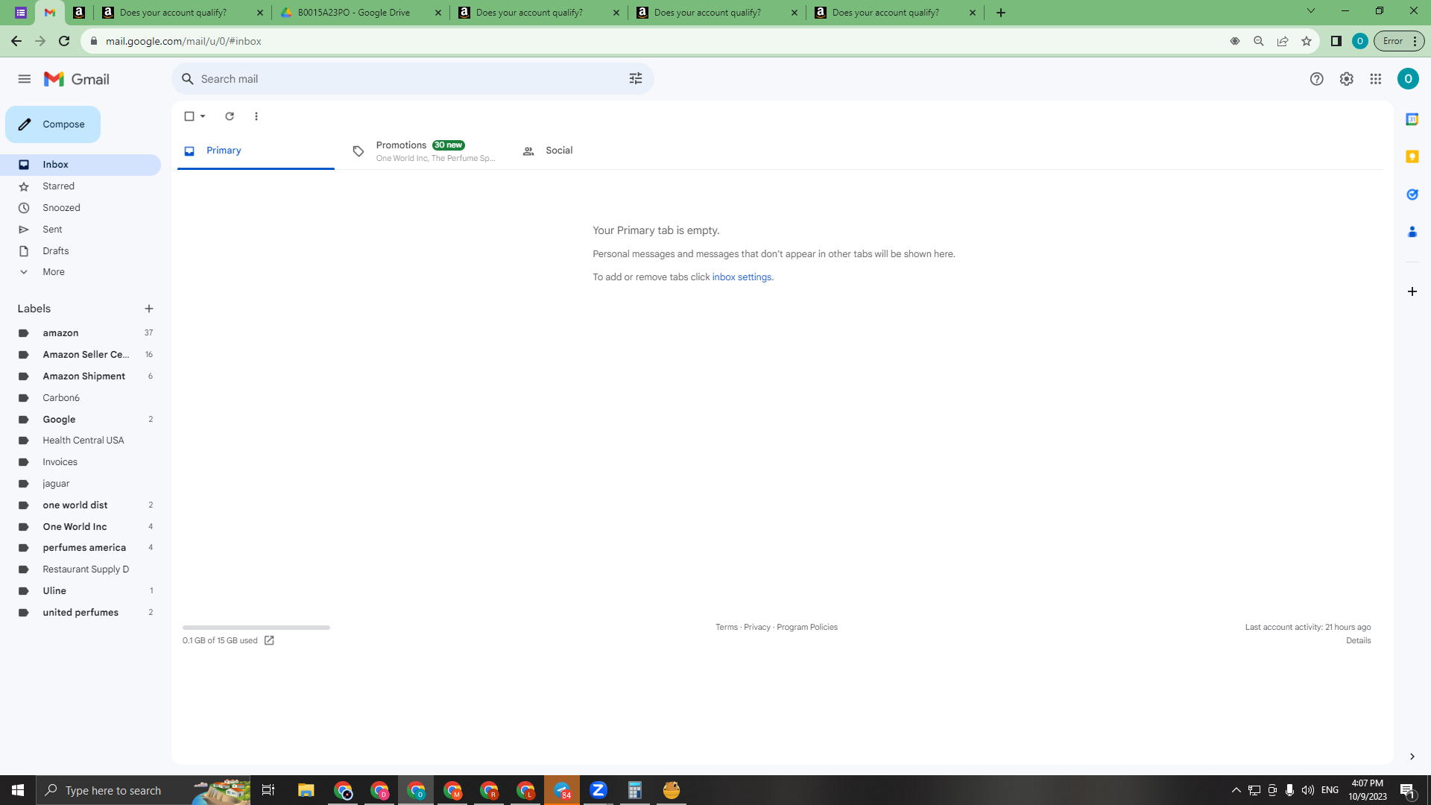The width and height of the screenshot is (1431, 805).
Task: Share this page from the address bar
Action: click(1283, 41)
